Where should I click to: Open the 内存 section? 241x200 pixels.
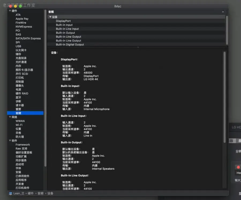point(18,66)
